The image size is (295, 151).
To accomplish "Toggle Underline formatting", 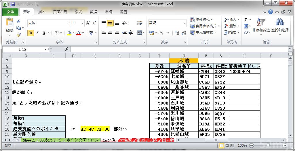I will (x=44, y=33).
